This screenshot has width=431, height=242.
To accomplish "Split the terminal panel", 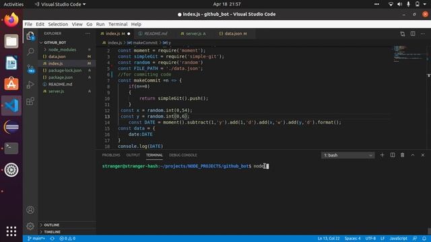I will pos(393,155).
